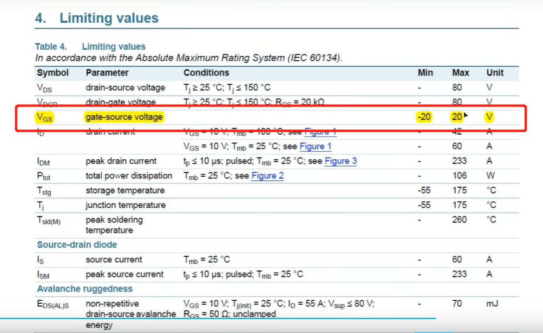Viewport: 543px width, 333px height.
Task: Click the -55 min value for junction temperature
Action: (x=424, y=205)
